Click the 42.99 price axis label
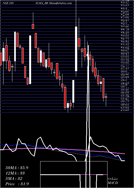Viewport: 134px width, 188px height. coord(125,38)
